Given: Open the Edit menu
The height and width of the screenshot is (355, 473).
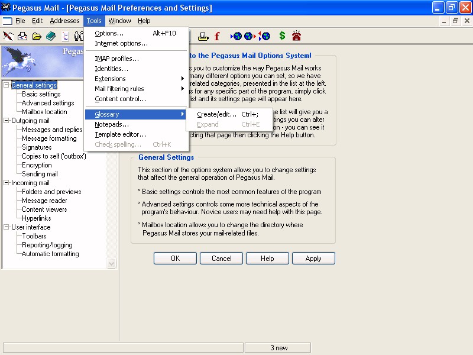Looking at the screenshot, I should (x=37, y=21).
